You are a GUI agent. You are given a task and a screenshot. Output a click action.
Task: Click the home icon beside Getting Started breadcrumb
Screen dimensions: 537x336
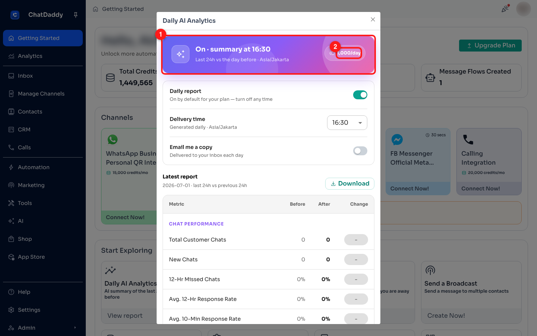tap(95, 9)
